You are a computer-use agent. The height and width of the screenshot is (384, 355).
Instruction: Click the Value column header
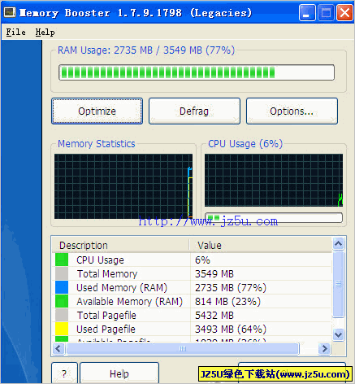tap(261, 245)
